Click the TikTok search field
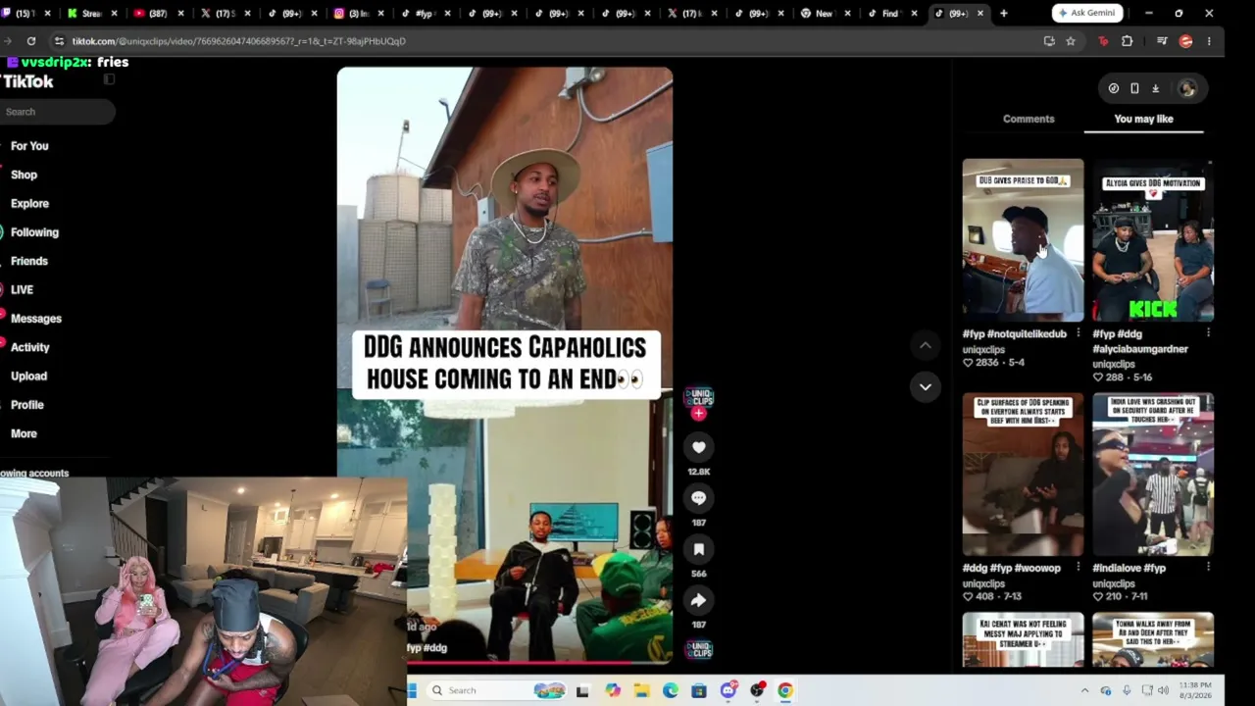Image resolution: width=1255 pixels, height=706 pixels. coord(57,112)
